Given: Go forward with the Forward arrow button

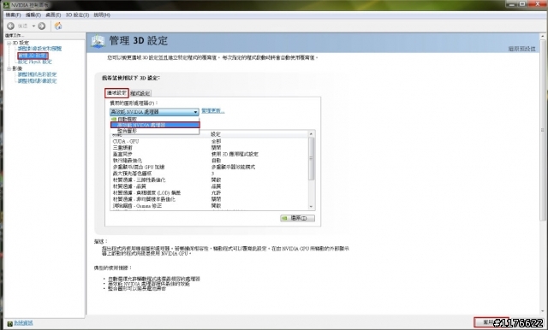Looking at the screenshot, I should [42, 26].
